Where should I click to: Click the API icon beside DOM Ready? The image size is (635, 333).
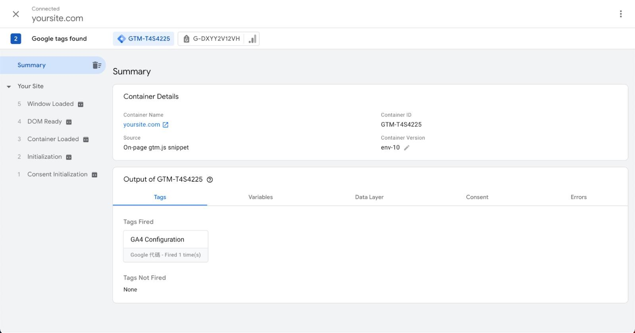[x=69, y=122]
